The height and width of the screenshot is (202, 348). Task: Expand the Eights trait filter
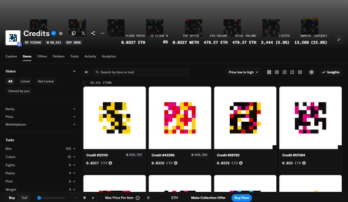pos(40,165)
